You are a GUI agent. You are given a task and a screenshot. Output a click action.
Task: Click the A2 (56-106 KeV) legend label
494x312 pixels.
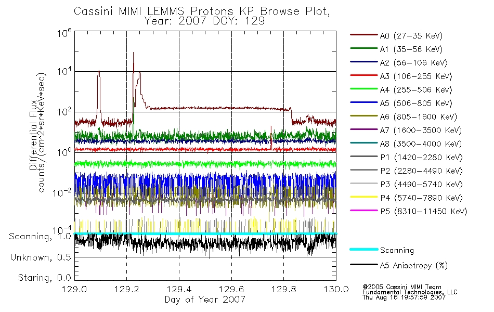click(413, 63)
